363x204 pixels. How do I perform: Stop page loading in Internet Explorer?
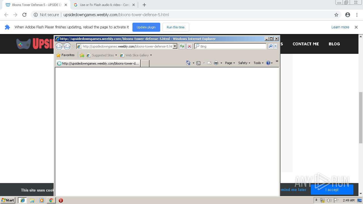pos(189,46)
